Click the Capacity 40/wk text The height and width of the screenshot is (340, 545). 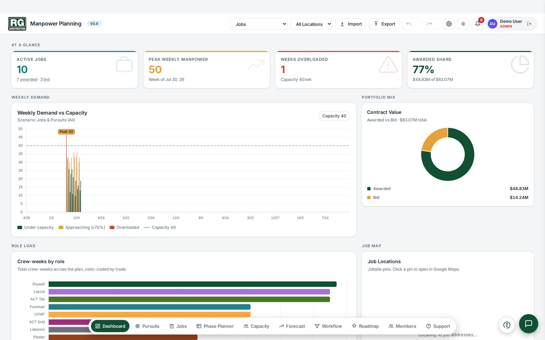pos(296,80)
